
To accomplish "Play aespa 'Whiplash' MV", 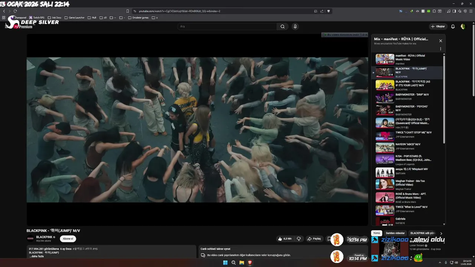I will (407, 172).
